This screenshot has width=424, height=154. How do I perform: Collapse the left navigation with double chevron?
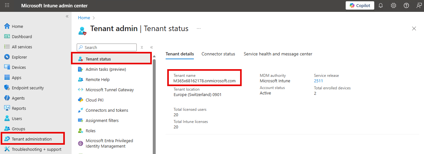67,16
